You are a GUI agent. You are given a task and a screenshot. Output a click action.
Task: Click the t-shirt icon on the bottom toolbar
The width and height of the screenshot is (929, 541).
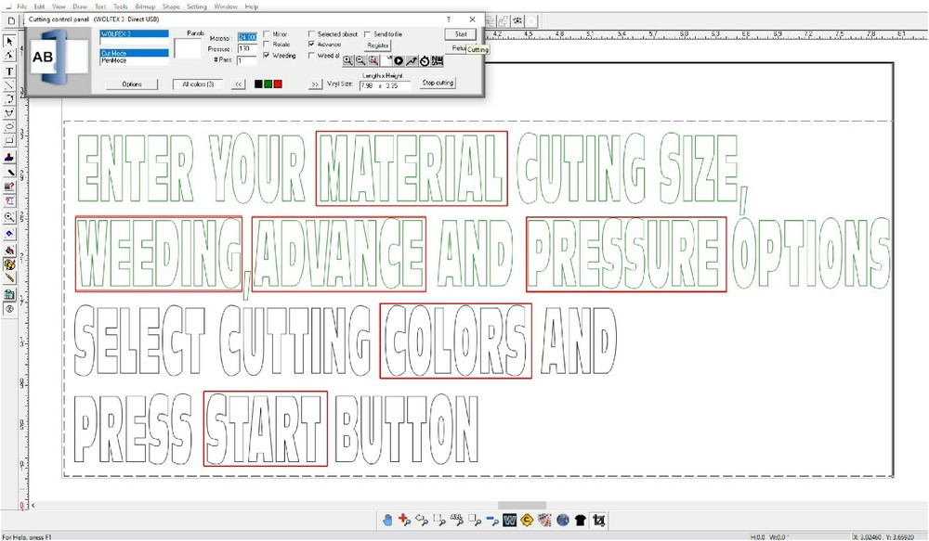pyautogui.click(x=579, y=520)
